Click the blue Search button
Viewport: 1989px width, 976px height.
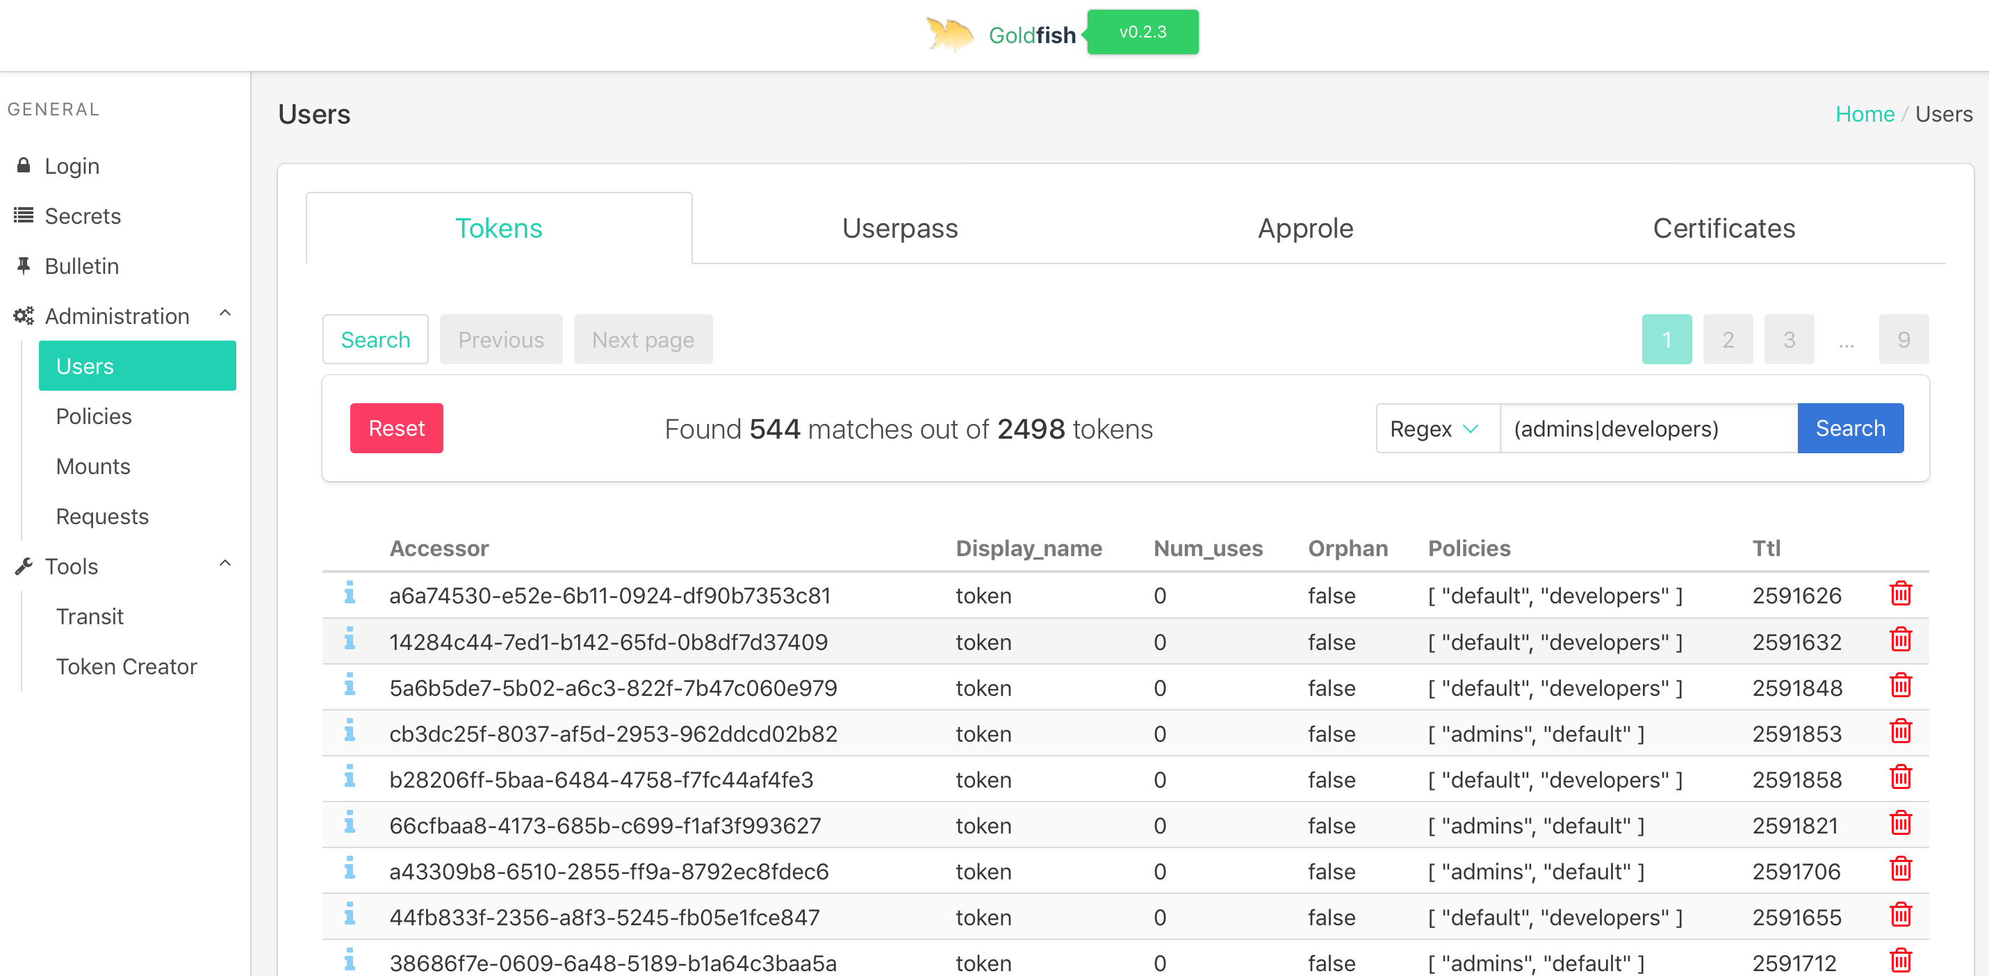coord(1850,428)
